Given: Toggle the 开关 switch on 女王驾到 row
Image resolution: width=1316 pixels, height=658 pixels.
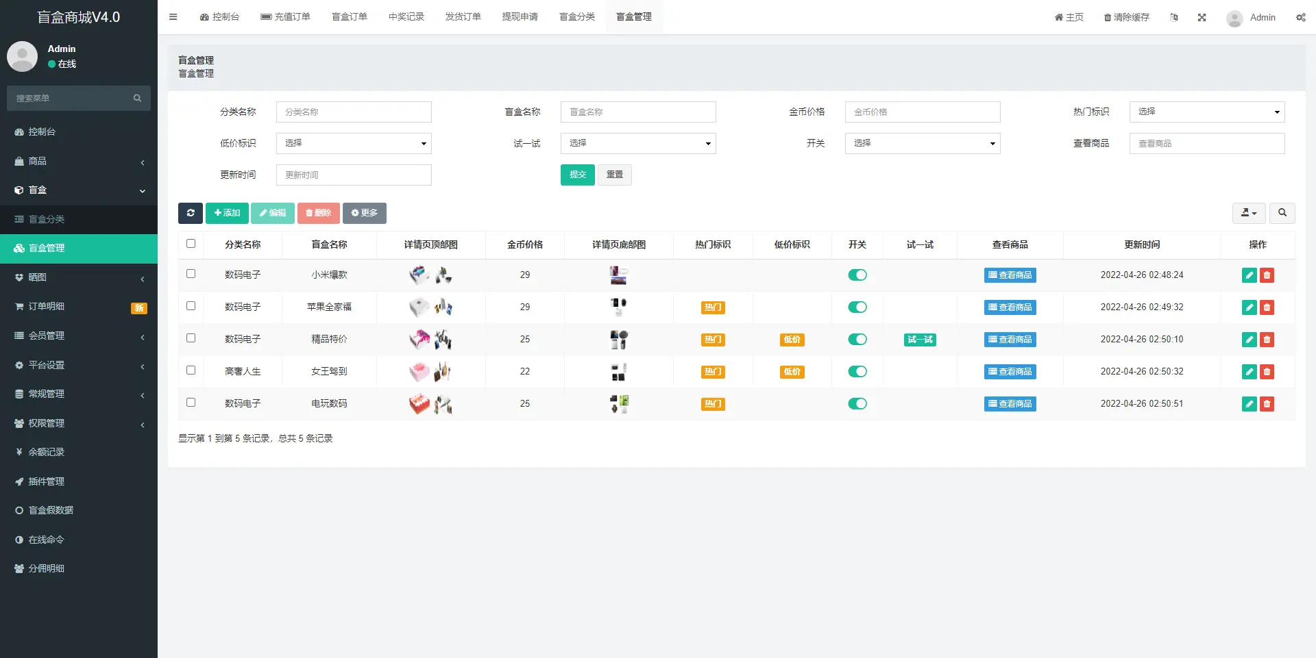Looking at the screenshot, I should tap(857, 372).
